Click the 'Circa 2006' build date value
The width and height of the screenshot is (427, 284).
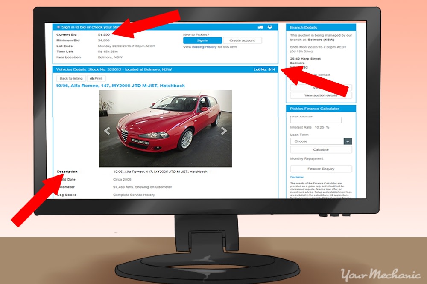coord(122,179)
